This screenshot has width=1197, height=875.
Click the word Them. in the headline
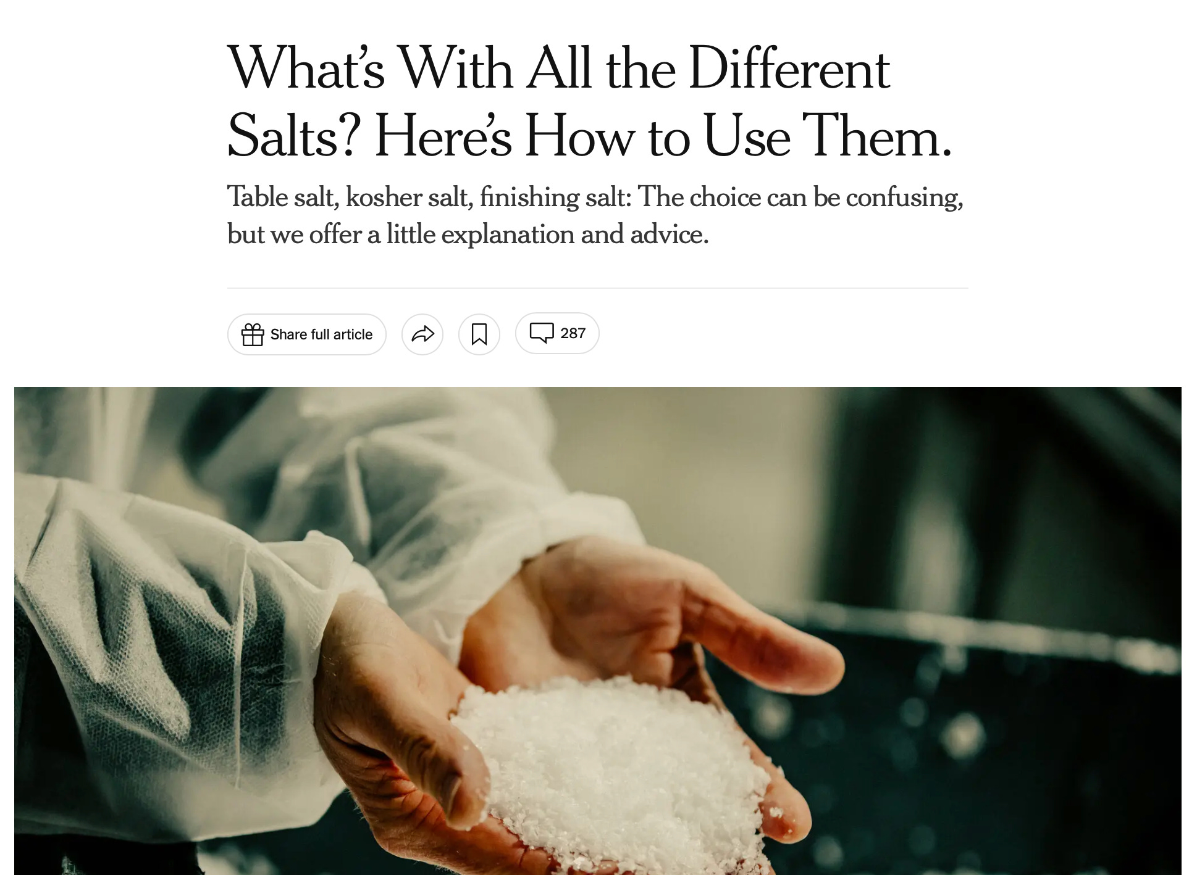(x=877, y=136)
